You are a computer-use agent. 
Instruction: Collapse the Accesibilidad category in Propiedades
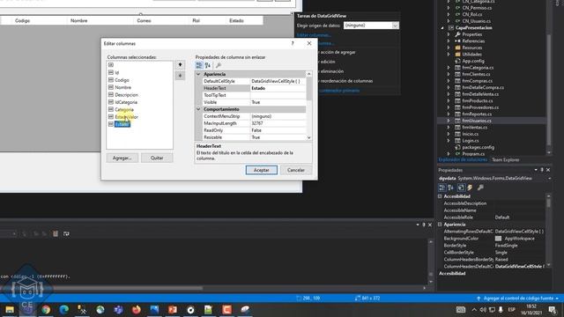click(x=440, y=196)
